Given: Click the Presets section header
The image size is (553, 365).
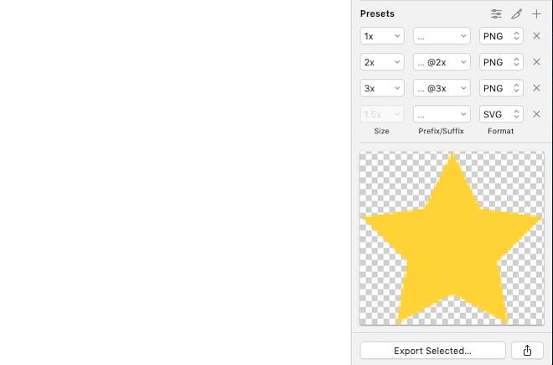Looking at the screenshot, I should [378, 13].
